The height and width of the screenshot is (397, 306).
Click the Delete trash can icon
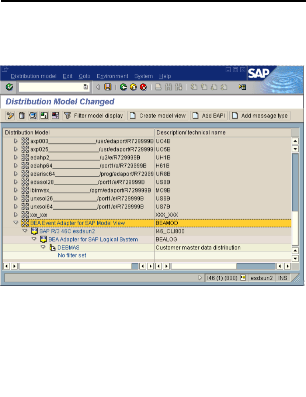22,116
